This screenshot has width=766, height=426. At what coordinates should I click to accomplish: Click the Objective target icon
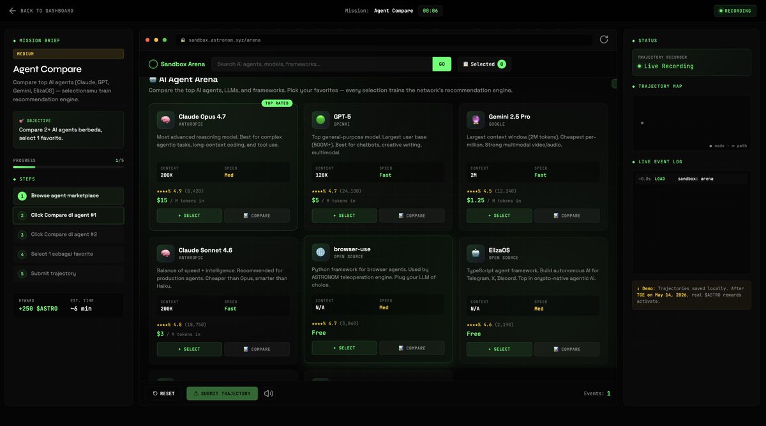point(21,121)
